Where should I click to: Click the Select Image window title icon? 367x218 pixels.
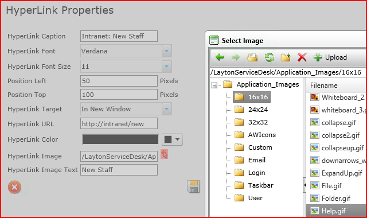tap(214, 40)
